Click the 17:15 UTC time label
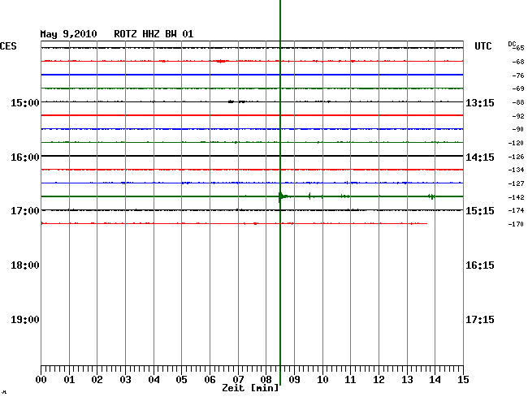528x401 pixels. coord(480,320)
